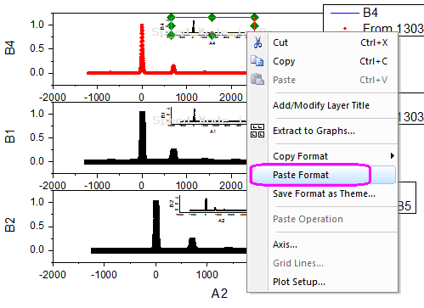
Task: Click the Ctrl+C shortcut label
Action: [x=374, y=61]
